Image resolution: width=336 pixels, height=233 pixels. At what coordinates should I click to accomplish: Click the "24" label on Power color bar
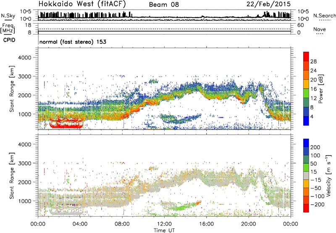pos(313,71)
